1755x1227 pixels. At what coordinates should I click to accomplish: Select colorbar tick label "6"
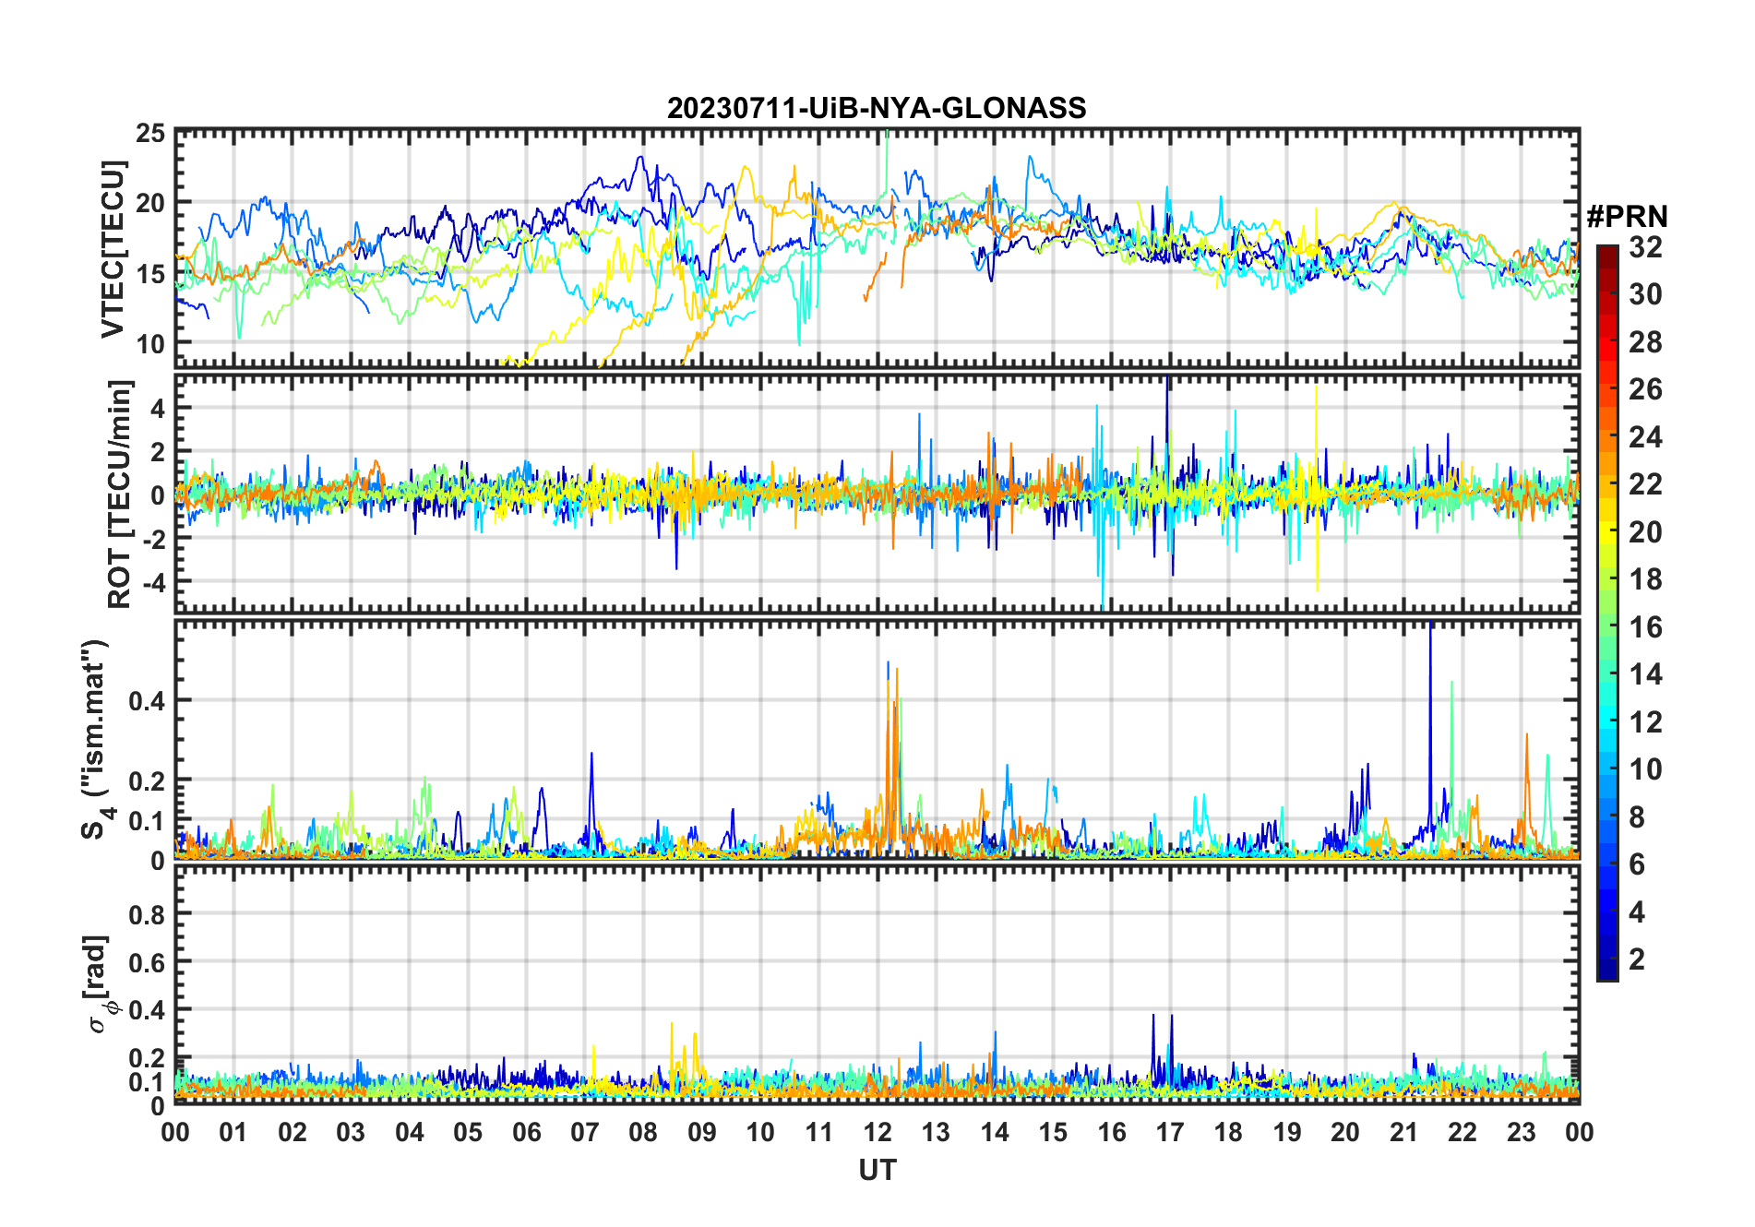click(1638, 864)
